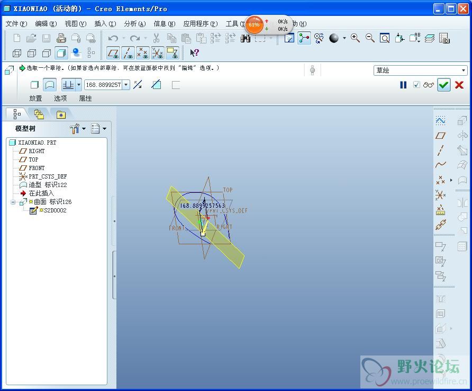Toggle coordinate systems display

point(158,53)
